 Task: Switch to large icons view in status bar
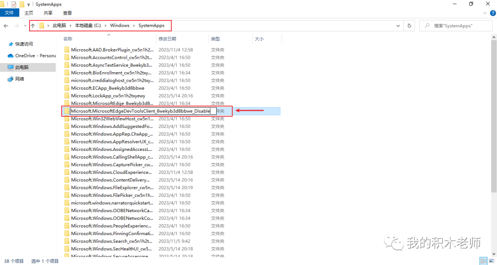[491, 261]
